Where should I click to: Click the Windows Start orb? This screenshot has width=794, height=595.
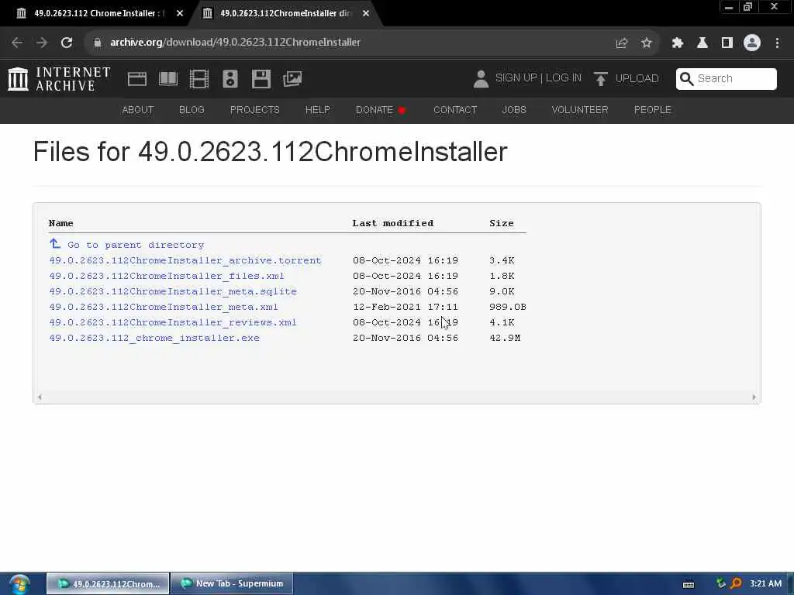(x=19, y=584)
